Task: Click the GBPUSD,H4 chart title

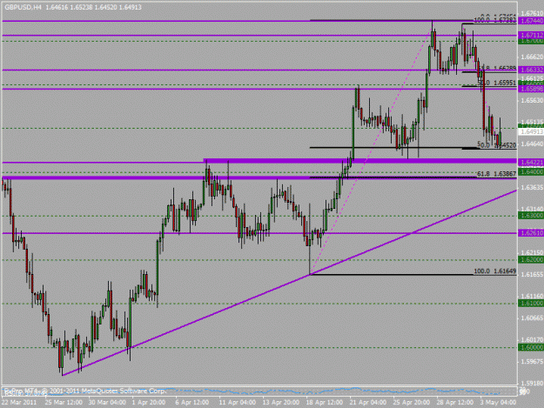Action: (23, 7)
